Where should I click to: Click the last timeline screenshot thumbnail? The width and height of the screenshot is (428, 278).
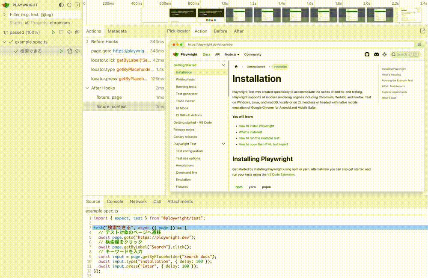coord(408,15)
